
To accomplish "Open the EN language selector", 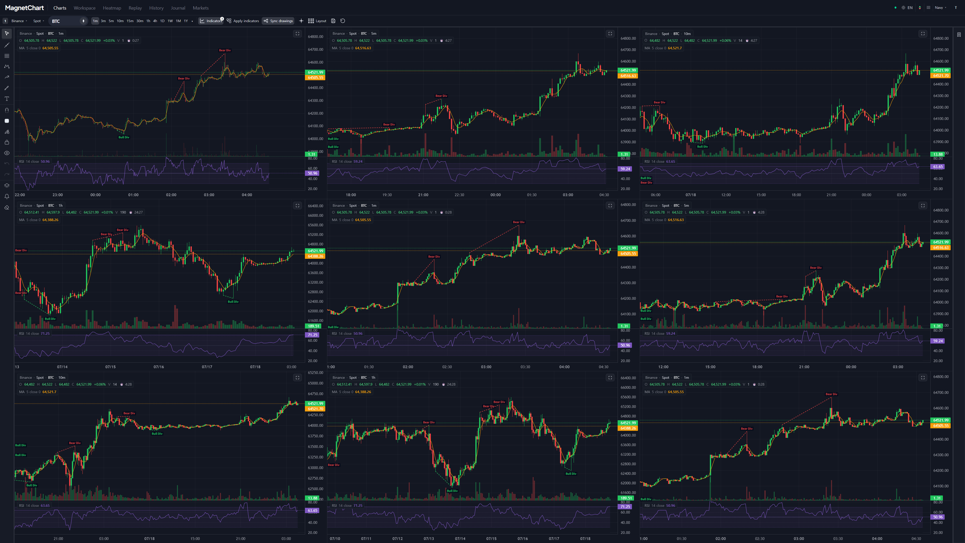I will pyautogui.click(x=907, y=8).
